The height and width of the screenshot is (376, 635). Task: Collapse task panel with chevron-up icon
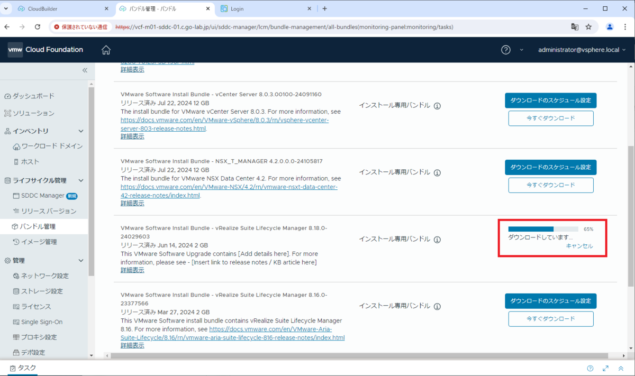point(621,369)
